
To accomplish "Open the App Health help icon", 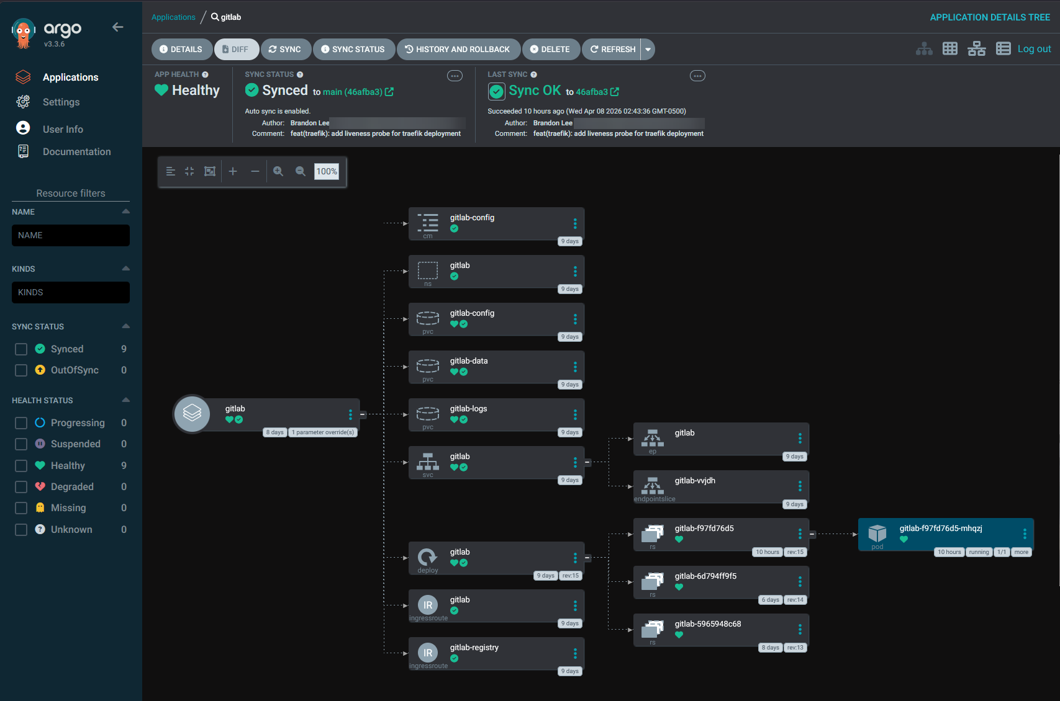I will coord(205,74).
